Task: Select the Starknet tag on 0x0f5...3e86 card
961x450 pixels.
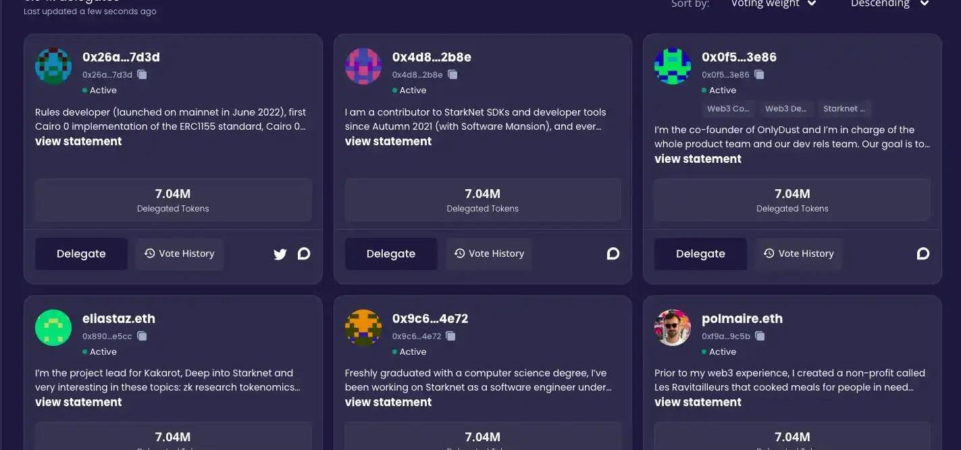Action: point(843,108)
